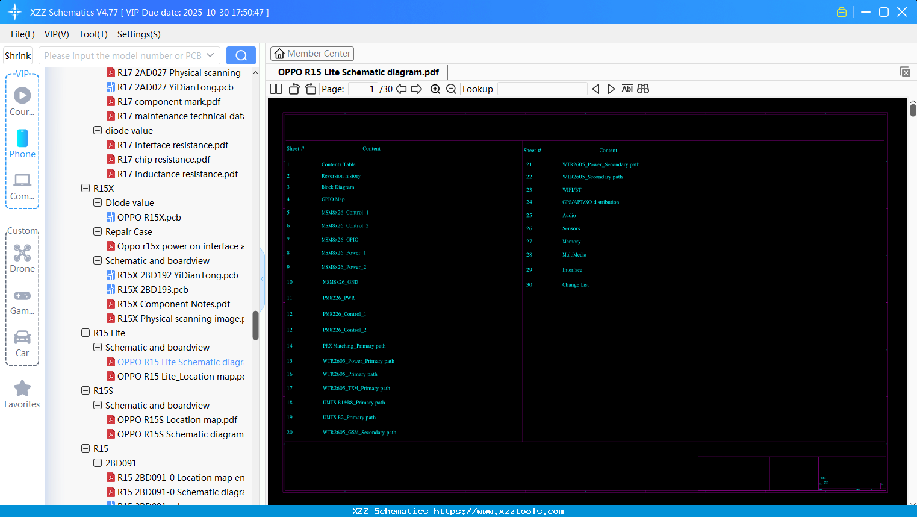This screenshot has height=517, width=917.
Task: Find next lookup match
Action: (x=611, y=89)
